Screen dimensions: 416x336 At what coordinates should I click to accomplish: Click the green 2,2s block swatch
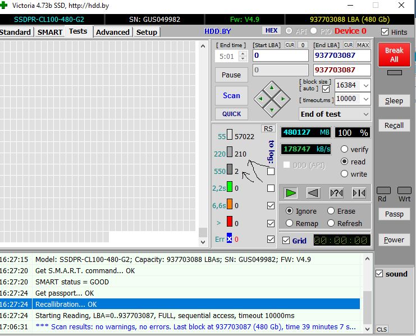click(230, 187)
